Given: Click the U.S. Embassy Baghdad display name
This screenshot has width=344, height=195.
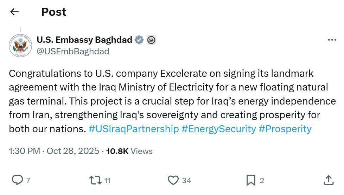Looking at the screenshot, I should [x=84, y=40].
